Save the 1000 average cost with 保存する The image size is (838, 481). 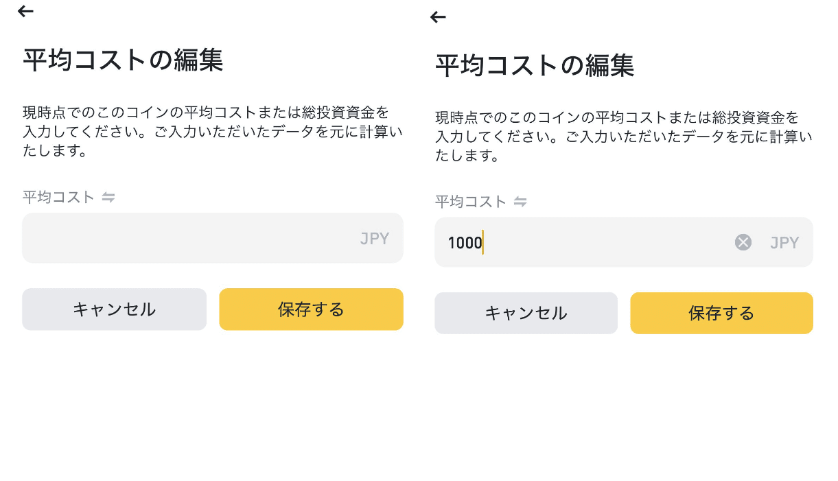721,314
